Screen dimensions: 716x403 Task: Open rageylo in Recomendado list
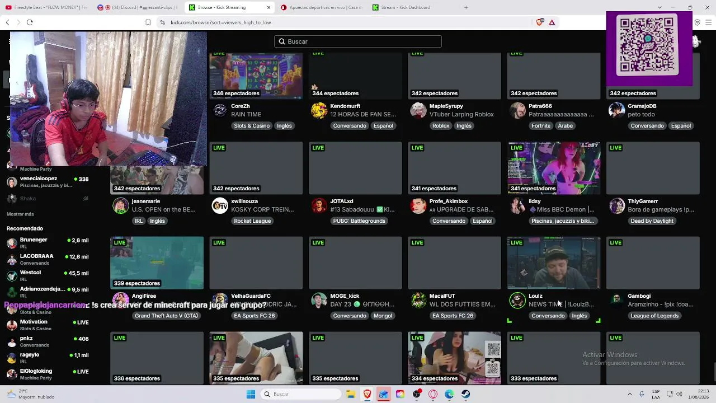48,358
